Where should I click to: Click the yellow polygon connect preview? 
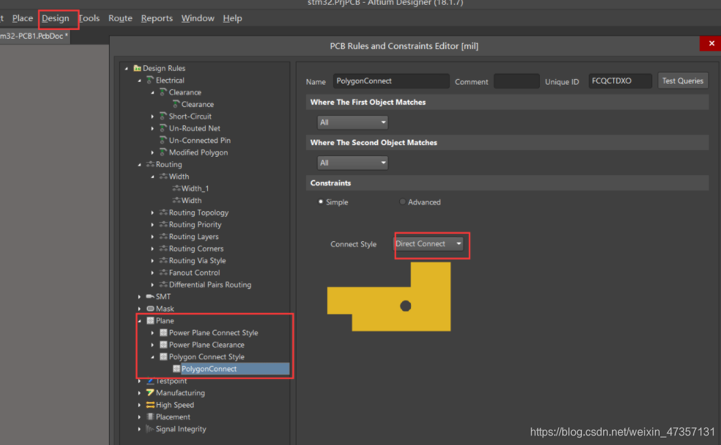[x=389, y=296]
